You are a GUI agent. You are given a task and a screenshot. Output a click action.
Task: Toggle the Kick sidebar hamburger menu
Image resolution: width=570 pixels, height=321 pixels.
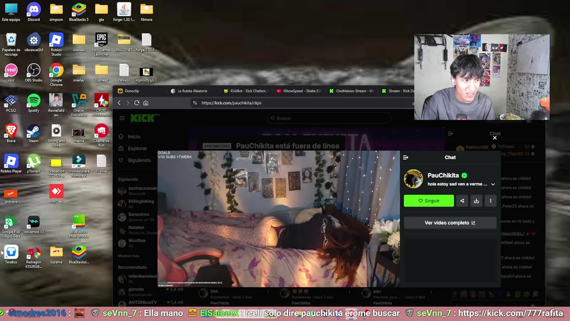point(122,118)
